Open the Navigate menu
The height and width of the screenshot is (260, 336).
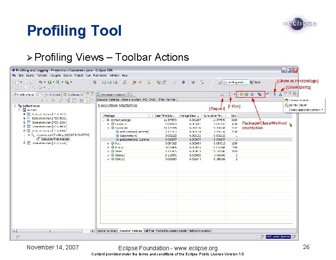point(55,76)
